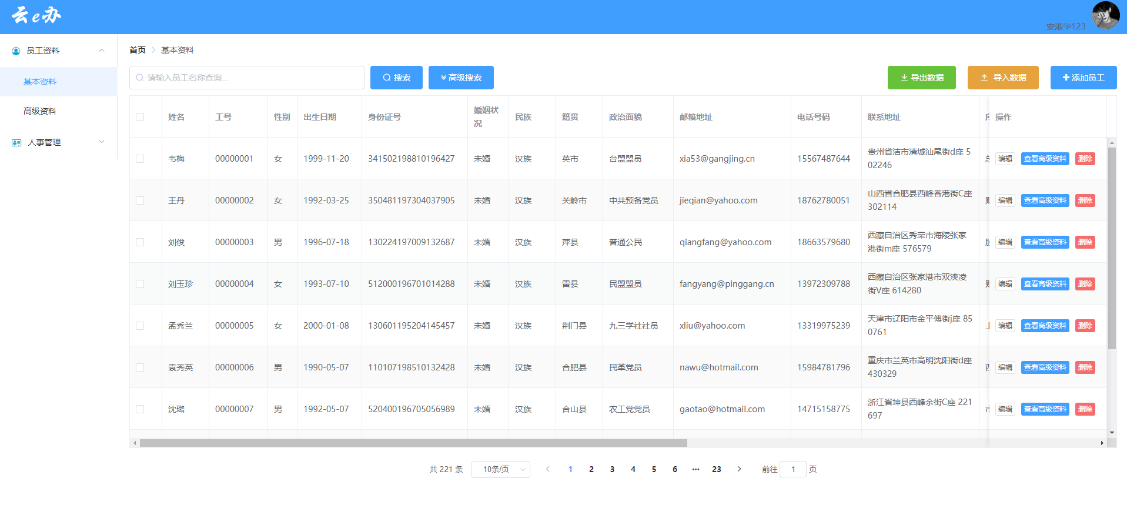This screenshot has height=515, width=1127.
Task: Click the 共 221 条 total count
Action: [x=446, y=469]
